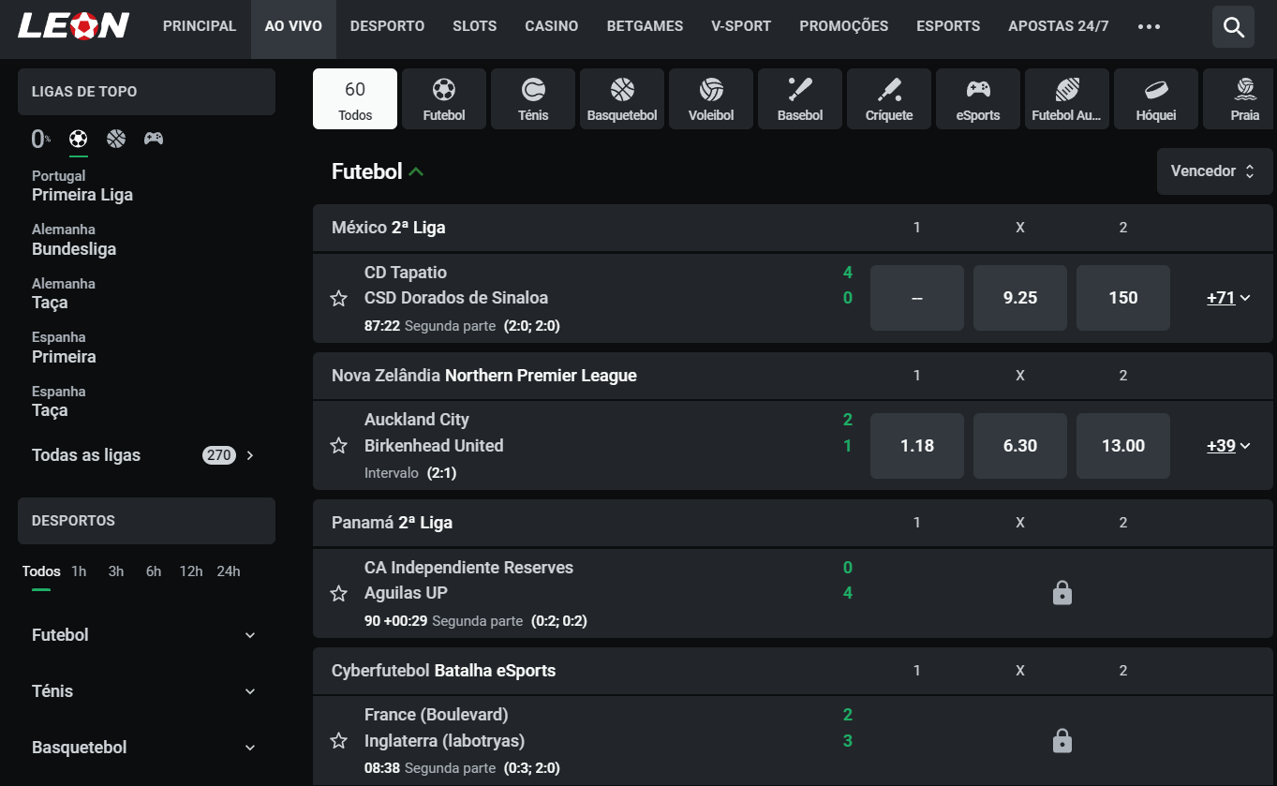
Task: Open Nova Zelândia Northern Premier League header
Action: click(484, 376)
